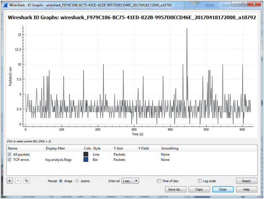
Task: Enable the Log scale checkbox
Action: 200,181
